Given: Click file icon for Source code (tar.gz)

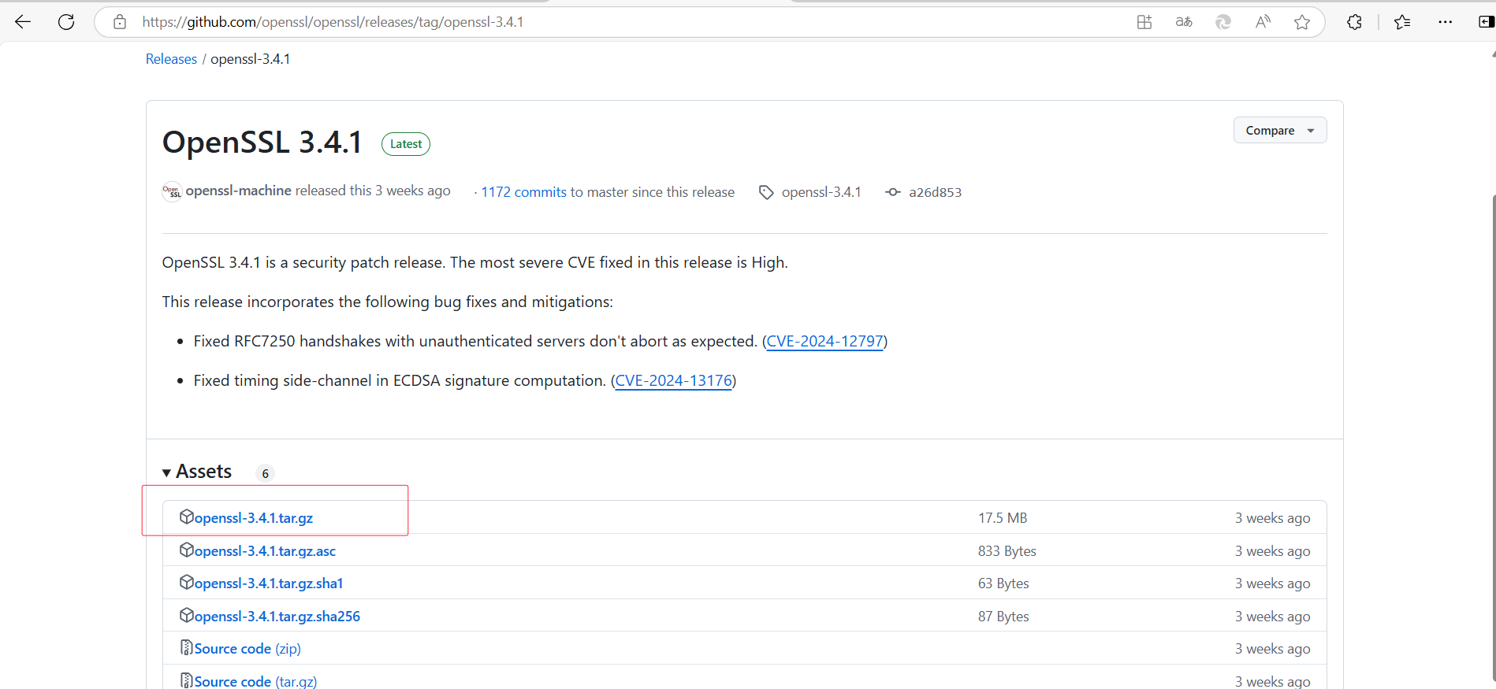Looking at the screenshot, I should coord(187,680).
